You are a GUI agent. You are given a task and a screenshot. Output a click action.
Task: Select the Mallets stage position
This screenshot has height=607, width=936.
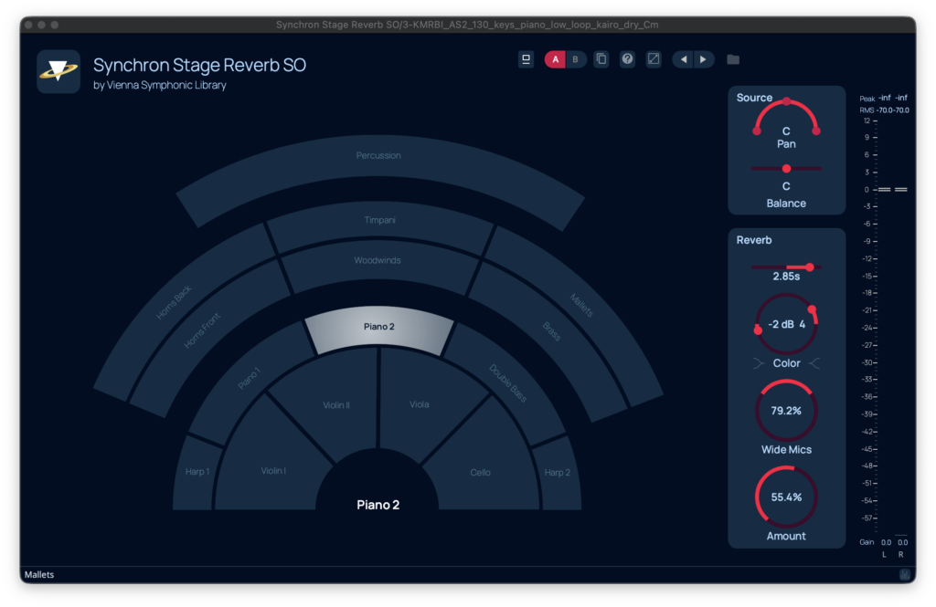point(582,307)
